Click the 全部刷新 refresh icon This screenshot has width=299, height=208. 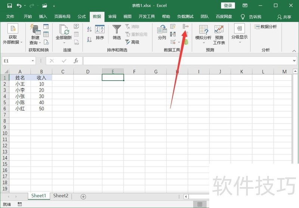click(x=64, y=30)
